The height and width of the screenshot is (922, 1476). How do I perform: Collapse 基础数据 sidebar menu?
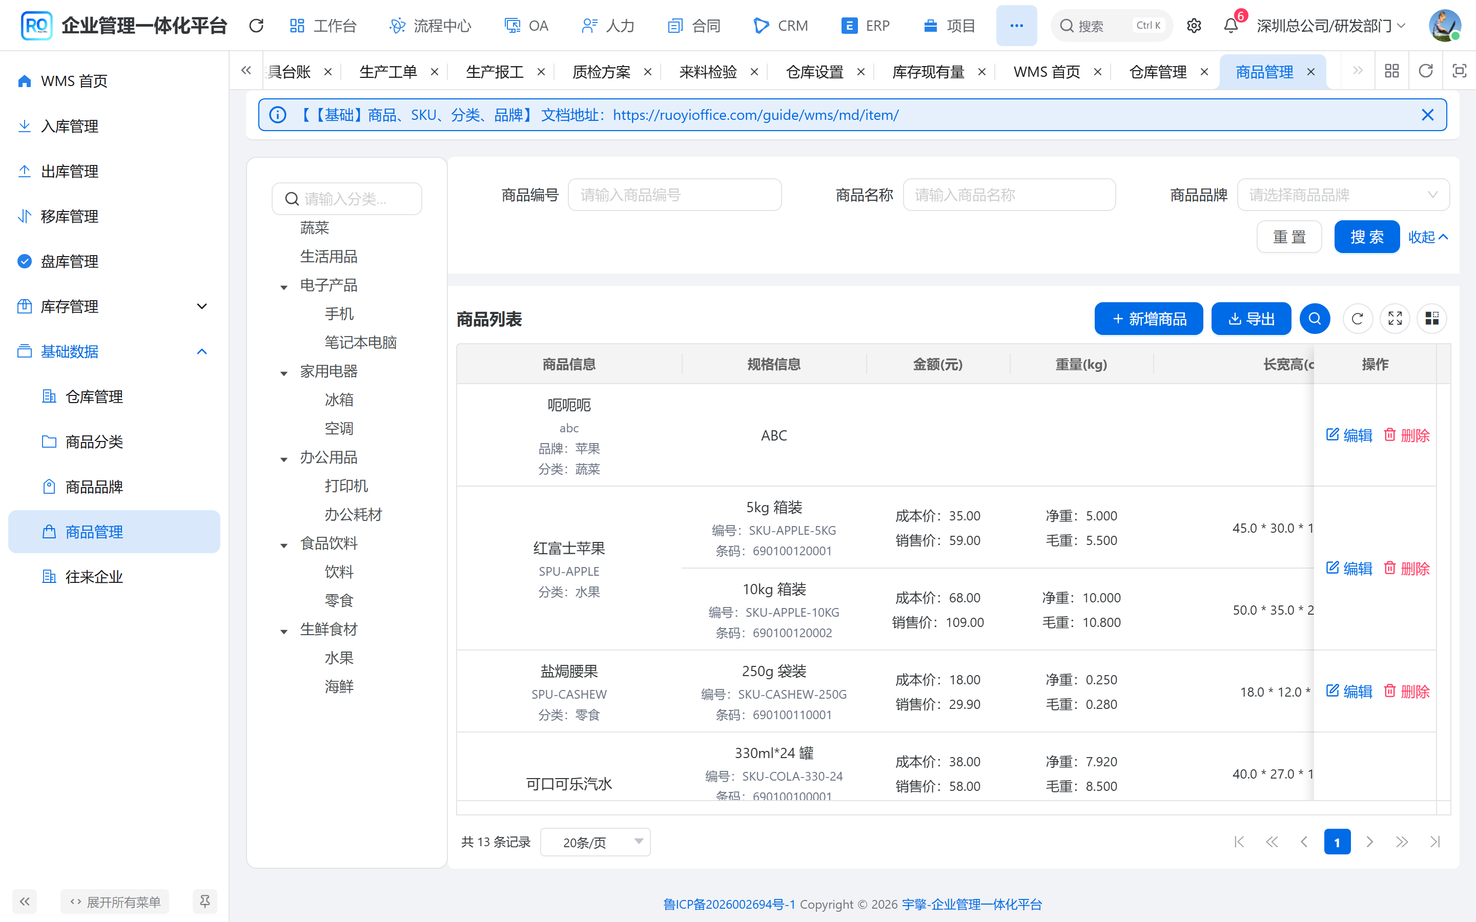tap(114, 351)
